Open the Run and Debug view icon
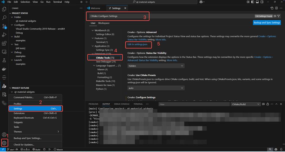 (x=4, y=35)
